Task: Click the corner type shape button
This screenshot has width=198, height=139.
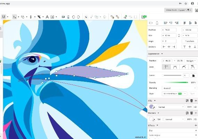Action: [193, 76]
